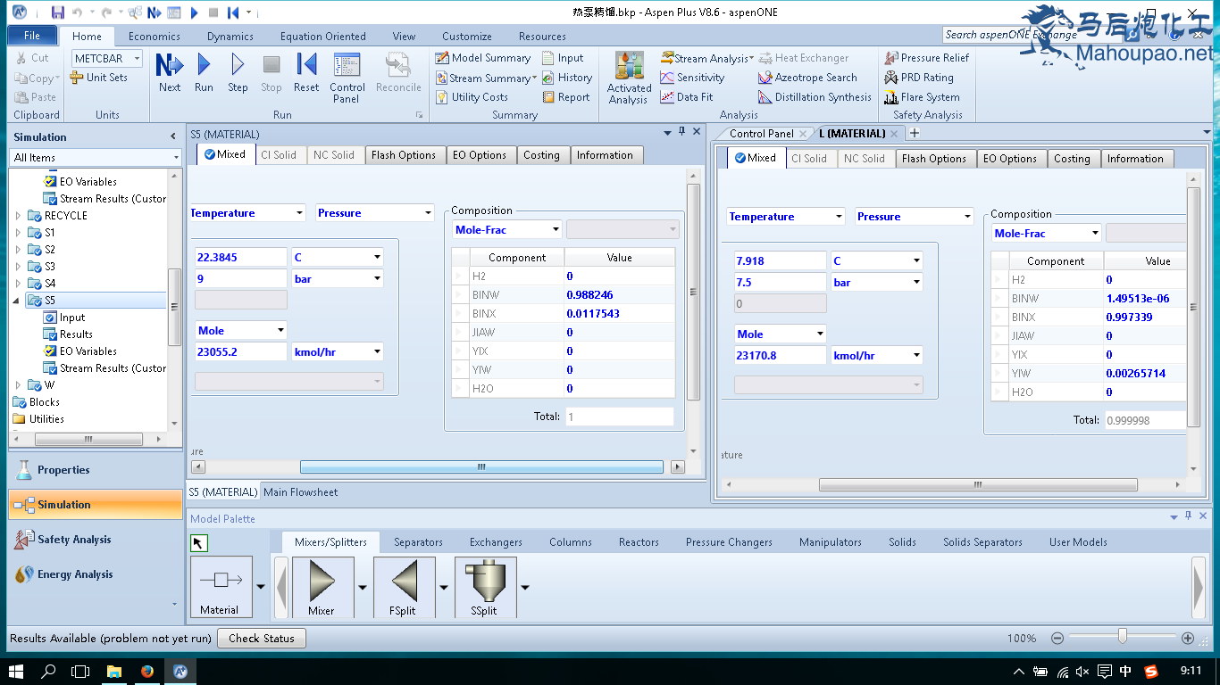
Task: Open the Equation Oriented ribbon tab
Action: click(x=323, y=37)
